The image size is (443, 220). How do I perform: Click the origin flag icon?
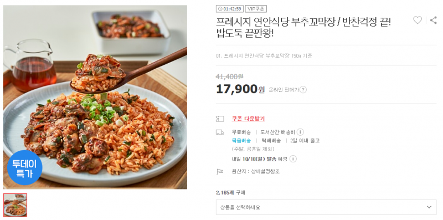pos(219,171)
